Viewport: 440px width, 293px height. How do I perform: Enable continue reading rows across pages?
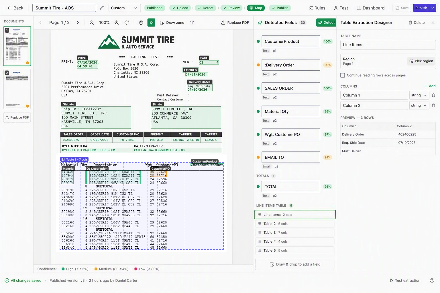pos(343,75)
